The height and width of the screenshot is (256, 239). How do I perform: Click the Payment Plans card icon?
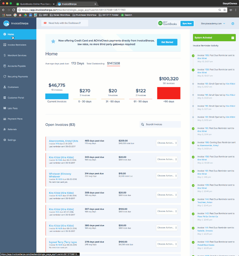[5, 119]
